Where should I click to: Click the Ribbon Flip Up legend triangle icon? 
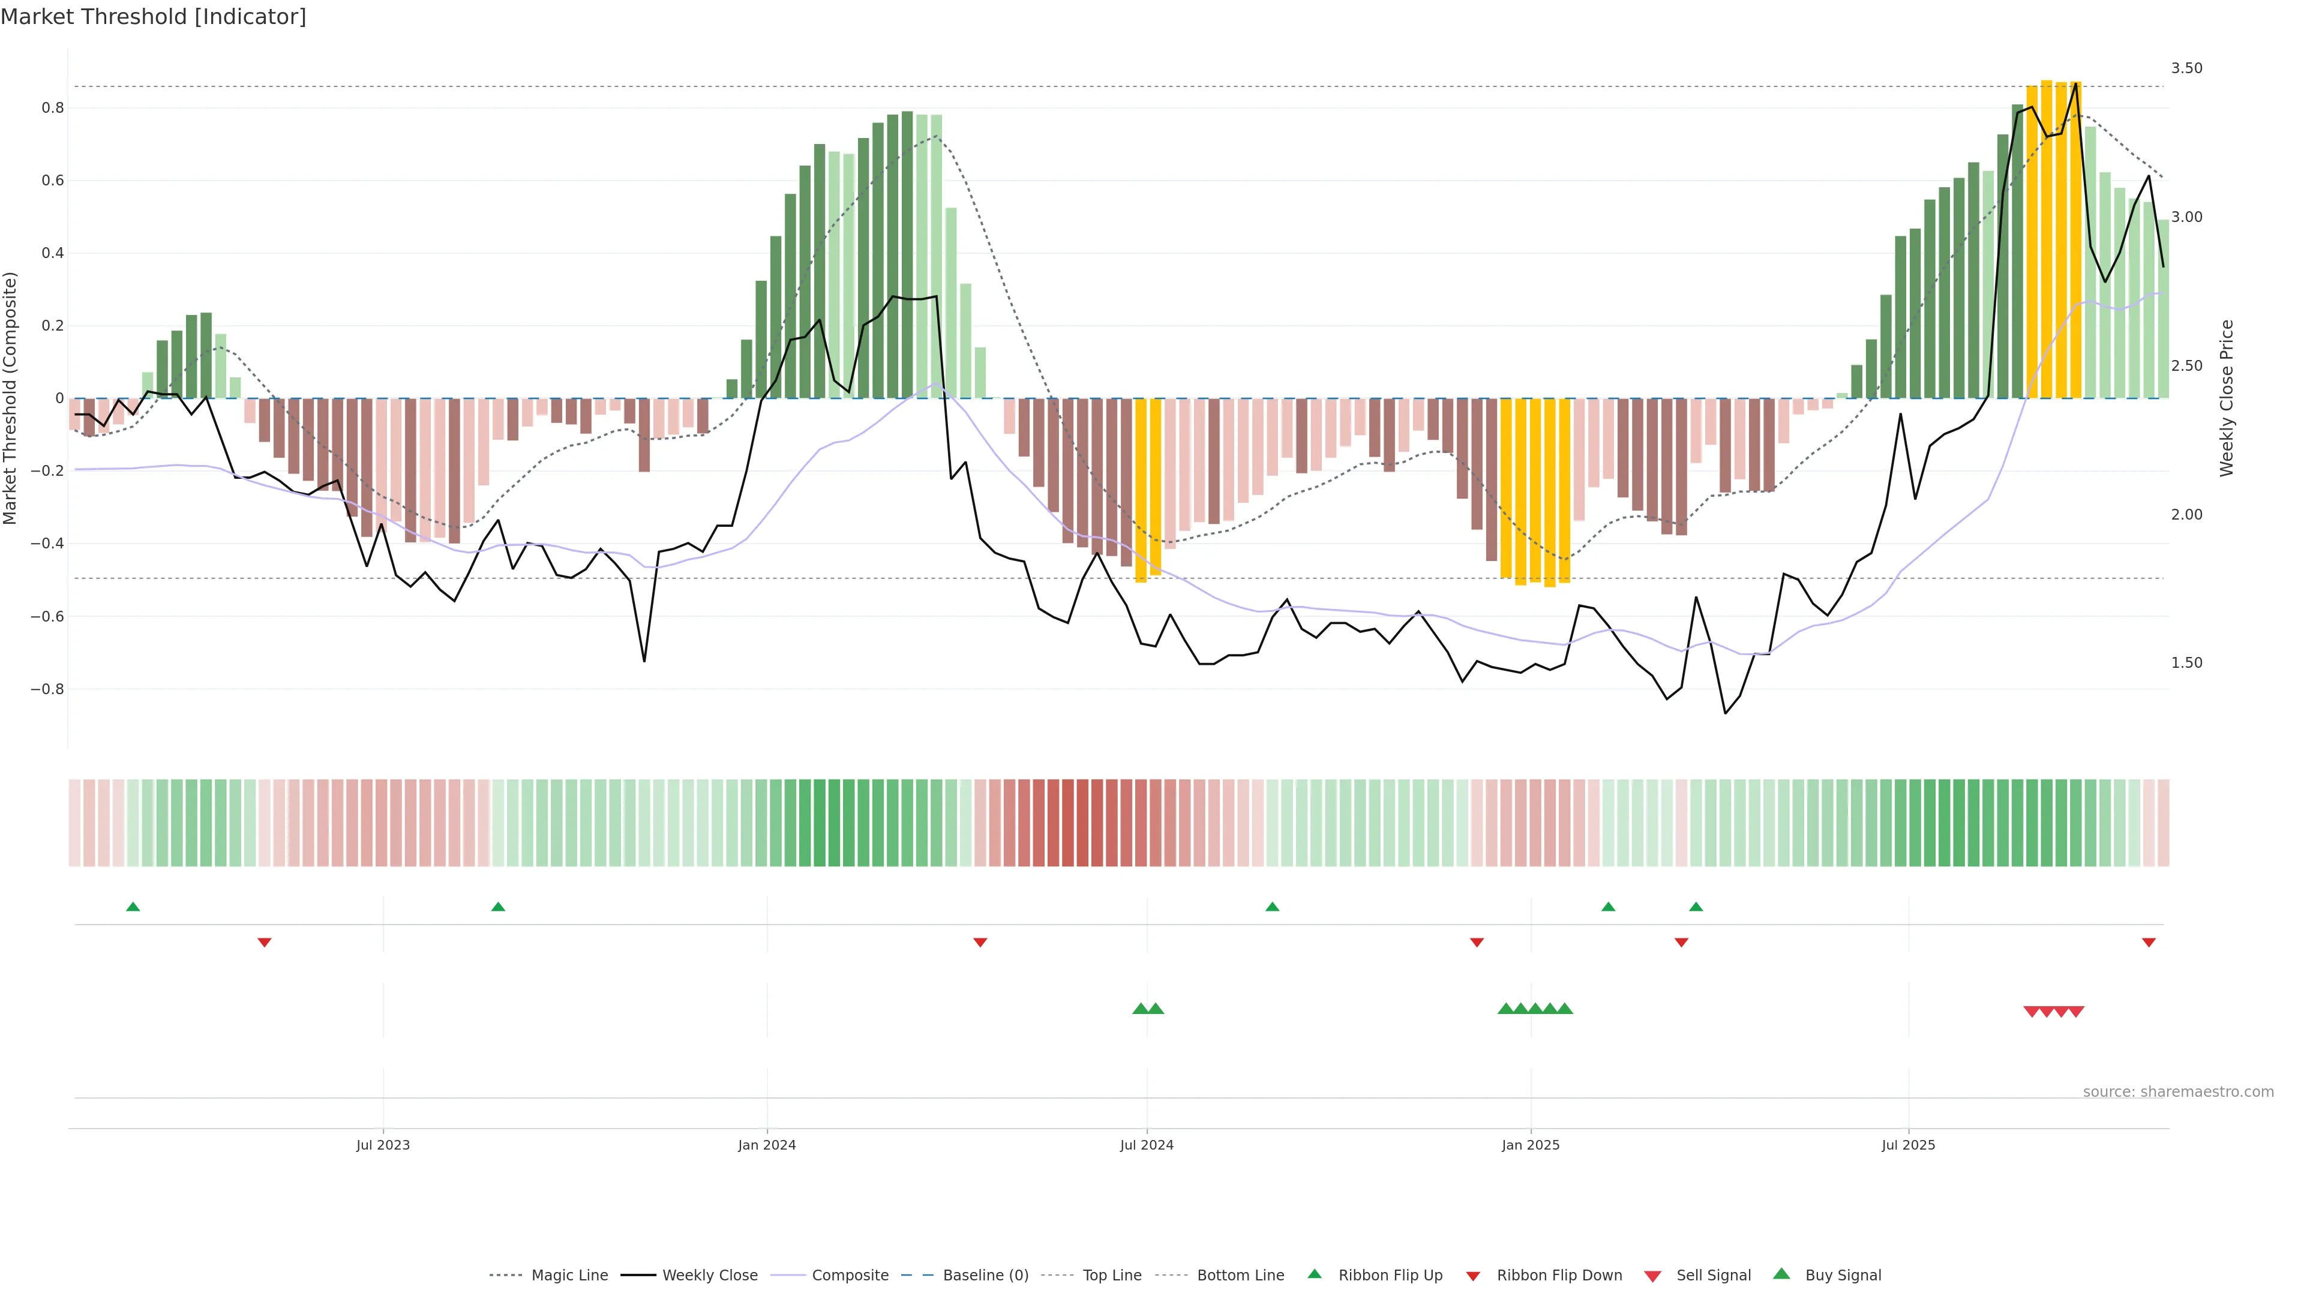(x=1314, y=1274)
